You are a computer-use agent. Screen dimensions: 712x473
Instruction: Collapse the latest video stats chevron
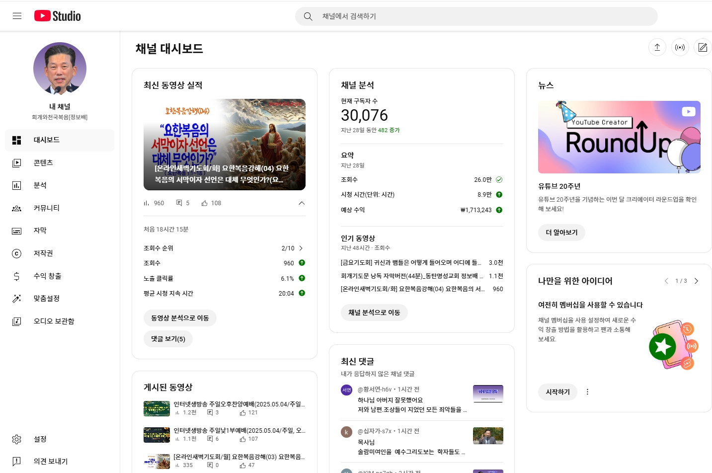click(x=301, y=203)
